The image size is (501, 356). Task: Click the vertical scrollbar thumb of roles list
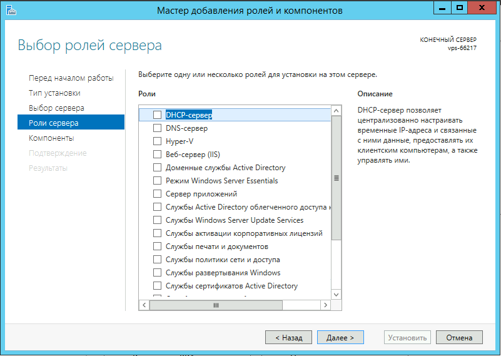336,178
